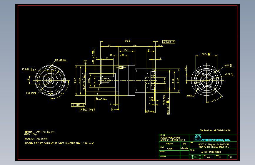Click the 292.5 overall length dimension
Image resolution: width=255 pixels, height=165 pixels.
point(127,41)
